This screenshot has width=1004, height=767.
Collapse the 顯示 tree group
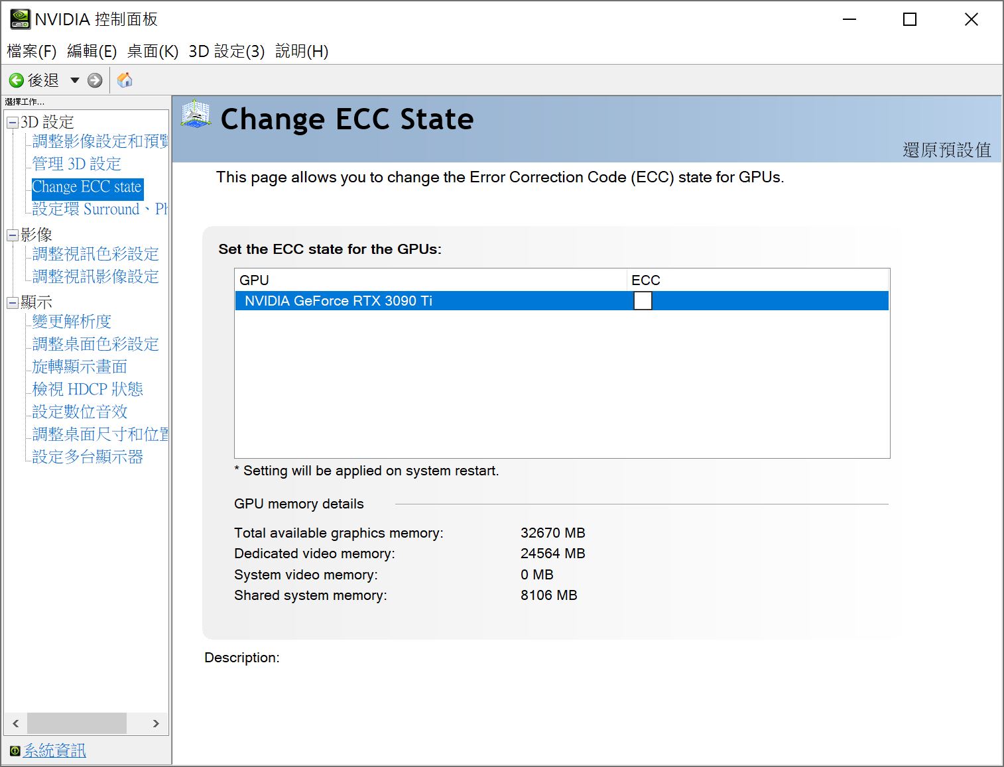[x=13, y=302]
